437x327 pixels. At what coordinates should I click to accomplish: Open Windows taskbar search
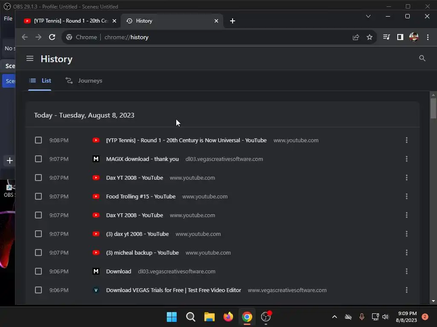[191, 317]
